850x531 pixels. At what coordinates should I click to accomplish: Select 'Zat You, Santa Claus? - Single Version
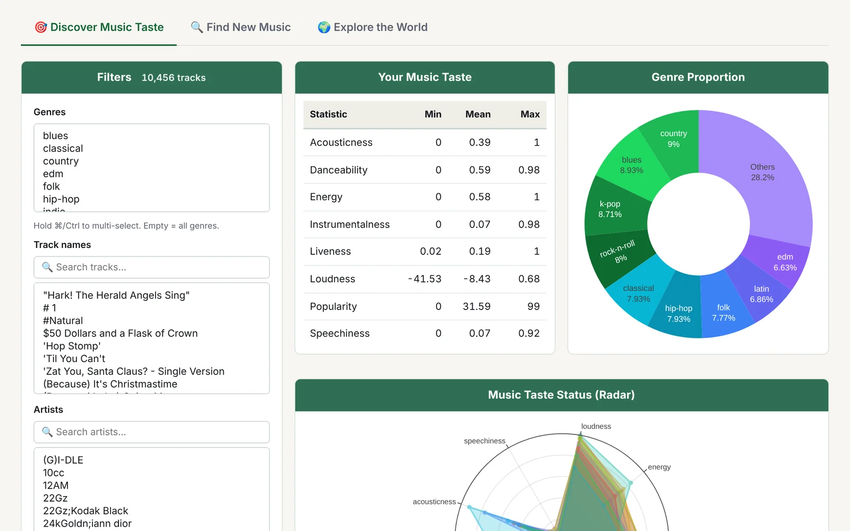(151, 372)
